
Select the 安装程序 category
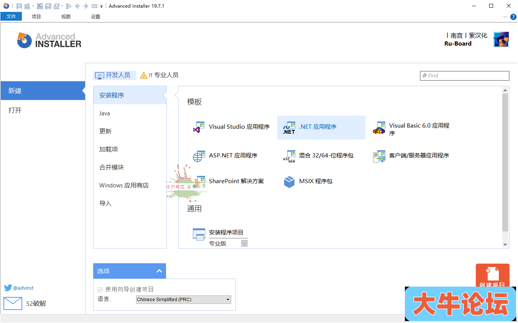130,95
